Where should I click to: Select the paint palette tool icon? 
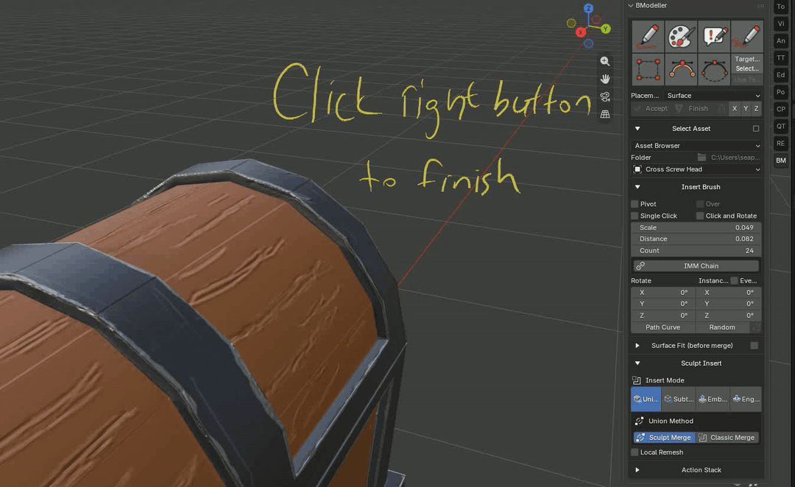click(x=681, y=36)
